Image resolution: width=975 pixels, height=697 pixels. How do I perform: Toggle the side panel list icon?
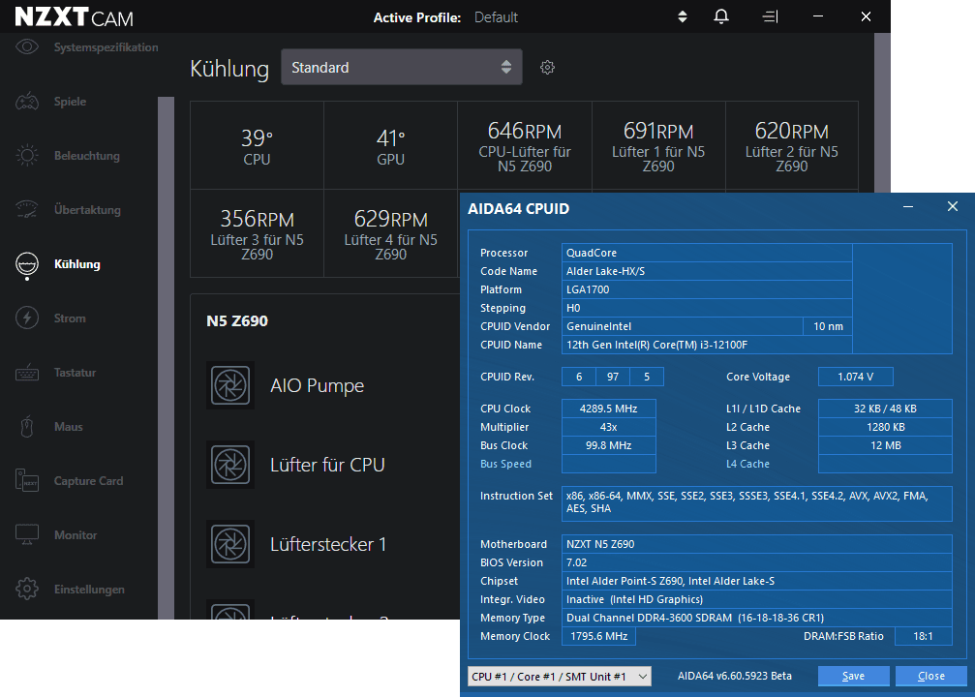[771, 16]
